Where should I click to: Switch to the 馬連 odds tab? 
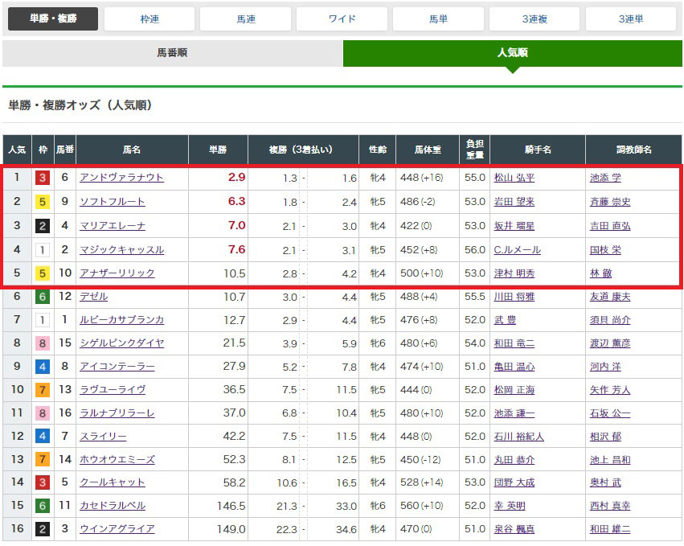[245, 19]
